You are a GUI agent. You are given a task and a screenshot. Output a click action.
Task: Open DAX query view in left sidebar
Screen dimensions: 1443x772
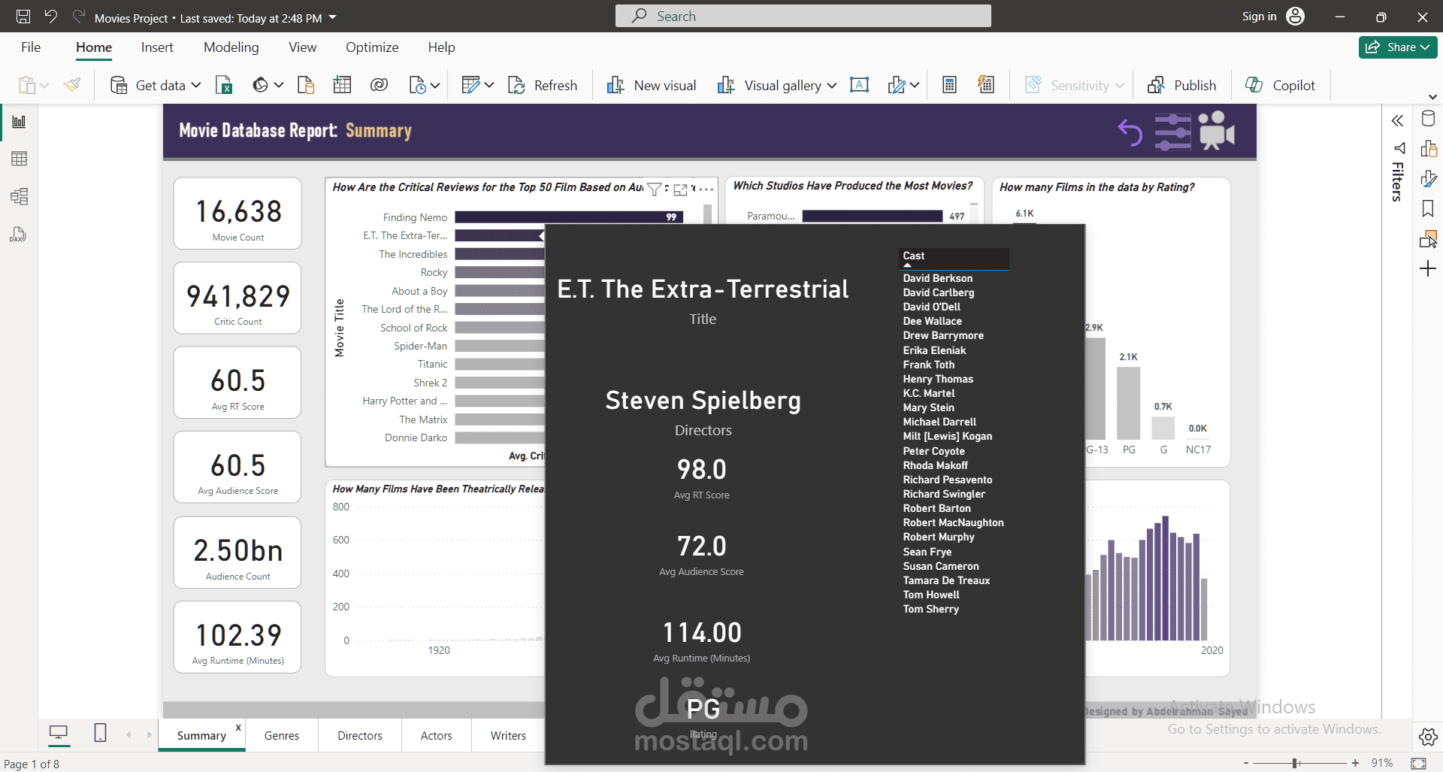[x=18, y=235]
